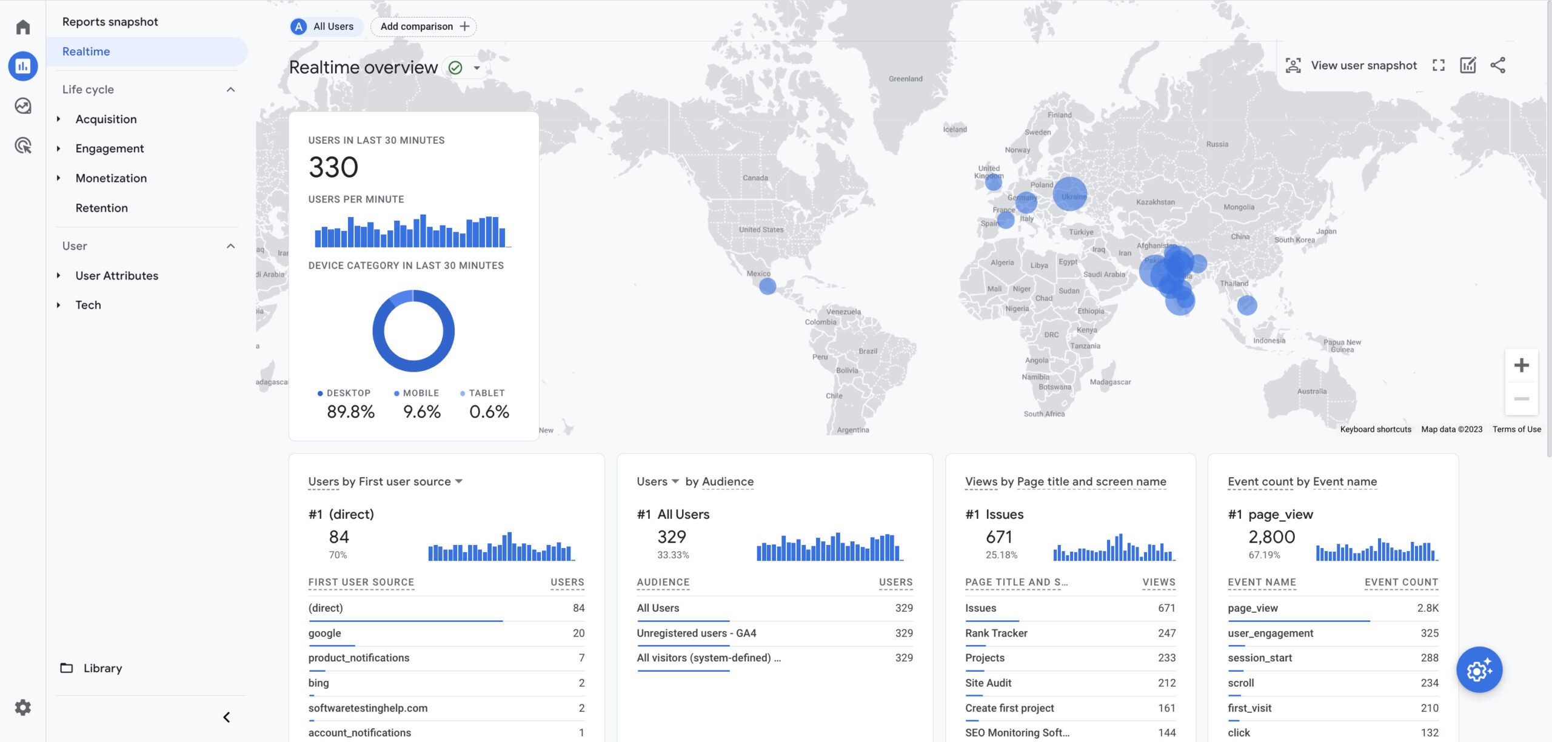This screenshot has width=1552, height=742.
Task: Open the Explore icon in left rail
Action: (23, 106)
